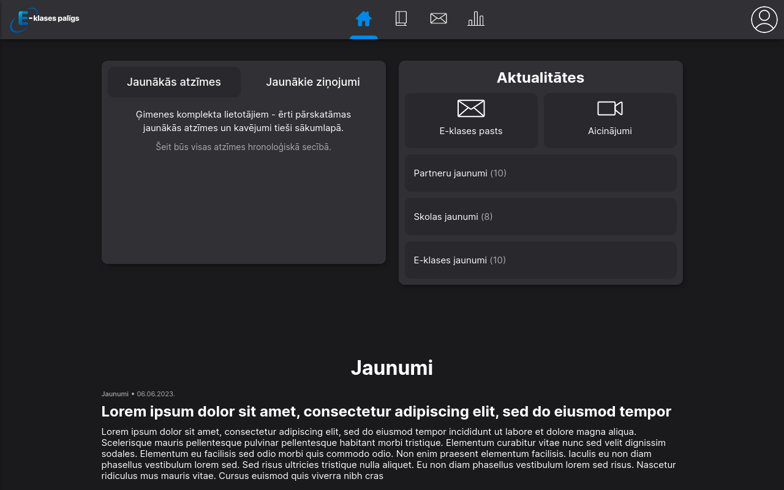Expand the Aktualitātes panel
784x490 pixels.
pyautogui.click(x=540, y=77)
